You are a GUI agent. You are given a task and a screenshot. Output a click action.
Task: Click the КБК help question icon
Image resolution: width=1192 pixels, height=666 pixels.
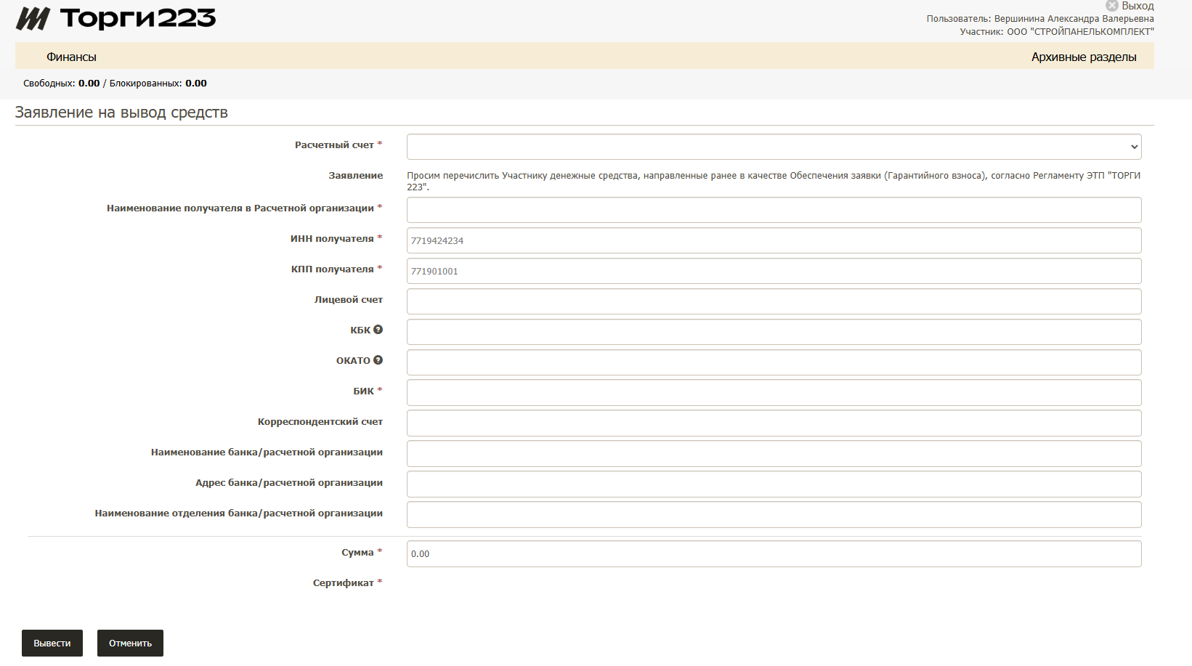tap(378, 330)
